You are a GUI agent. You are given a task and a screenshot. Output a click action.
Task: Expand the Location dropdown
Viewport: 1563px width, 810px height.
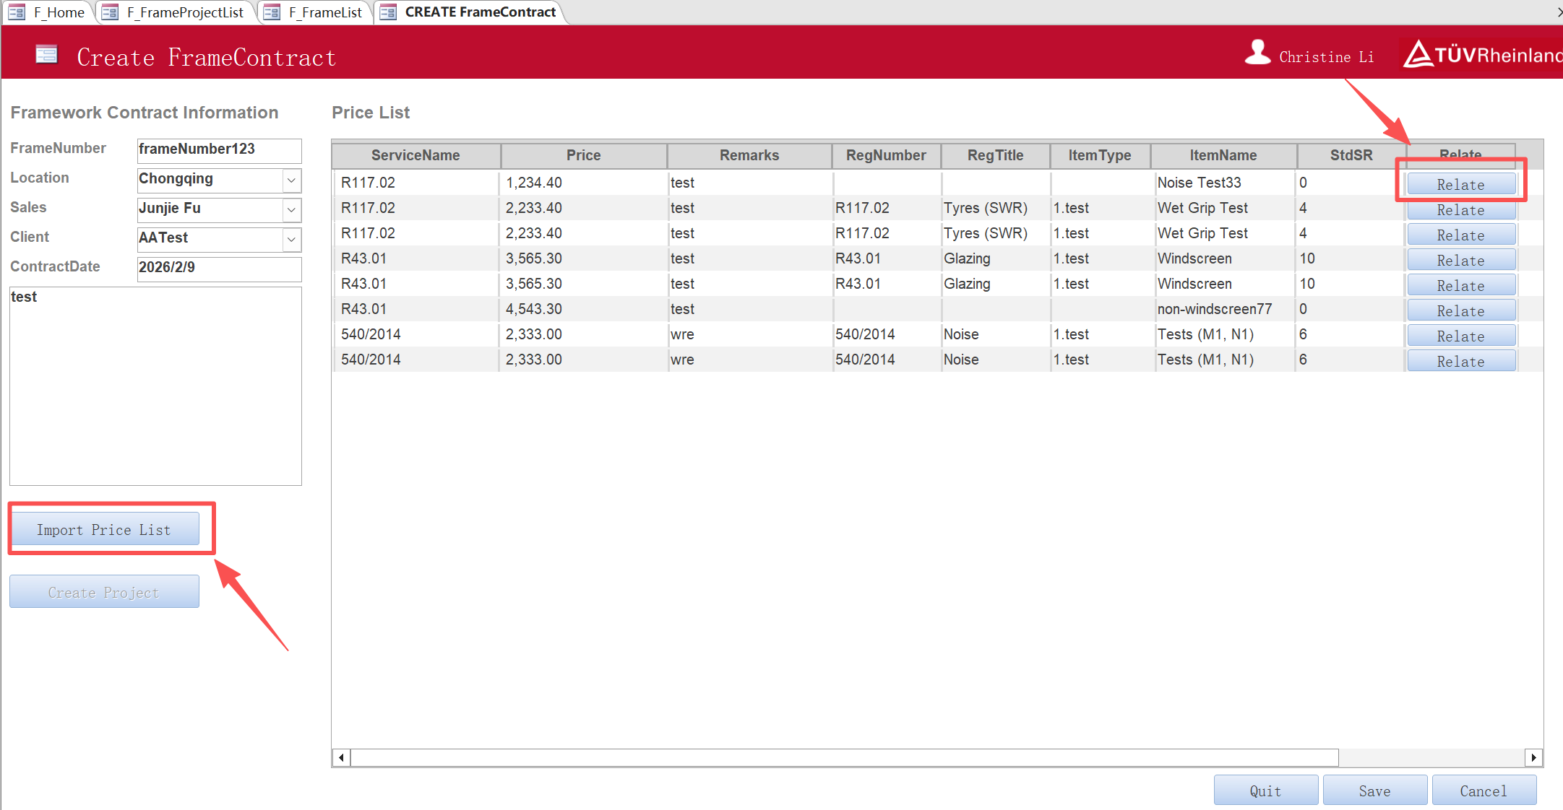tap(291, 180)
